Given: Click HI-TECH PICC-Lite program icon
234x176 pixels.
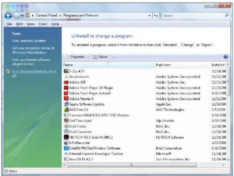Looking at the screenshot, I should 66,137.
